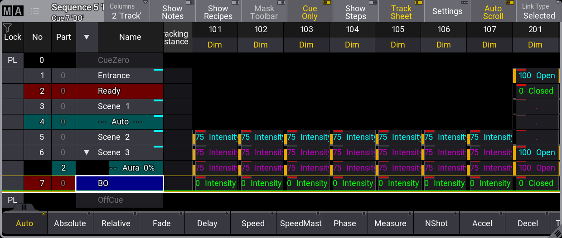Screen dimensions: 562x238
Task: Click the layer toolbar pull-up handle
Action: click(x=24, y=207)
